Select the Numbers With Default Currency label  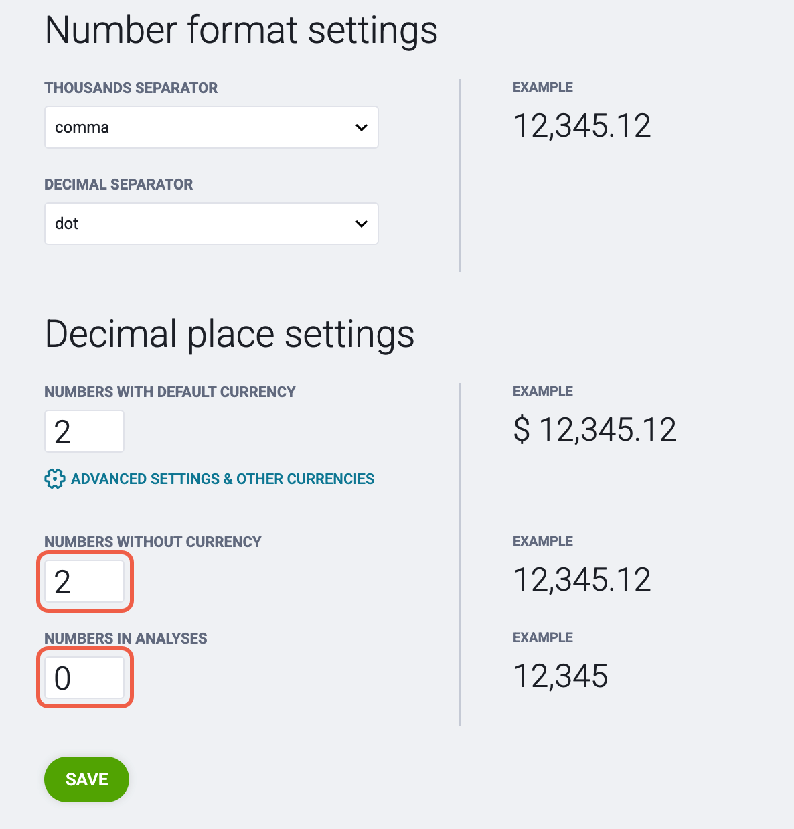[x=170, y=392]
